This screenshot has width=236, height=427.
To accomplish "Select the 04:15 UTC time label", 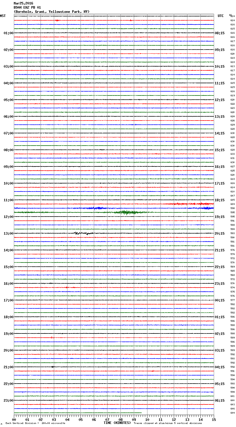I will pyautogui.click(x=220, y=367).
